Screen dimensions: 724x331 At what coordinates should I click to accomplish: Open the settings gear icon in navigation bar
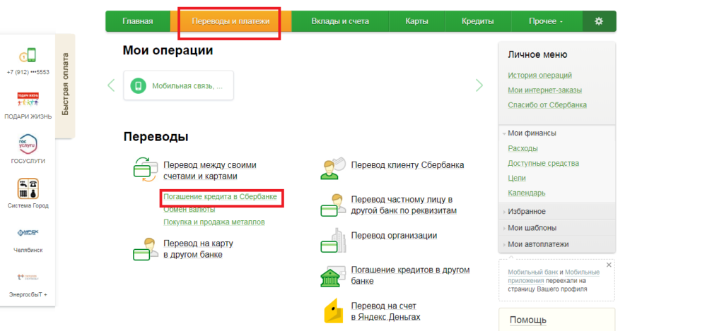(599, 21)
